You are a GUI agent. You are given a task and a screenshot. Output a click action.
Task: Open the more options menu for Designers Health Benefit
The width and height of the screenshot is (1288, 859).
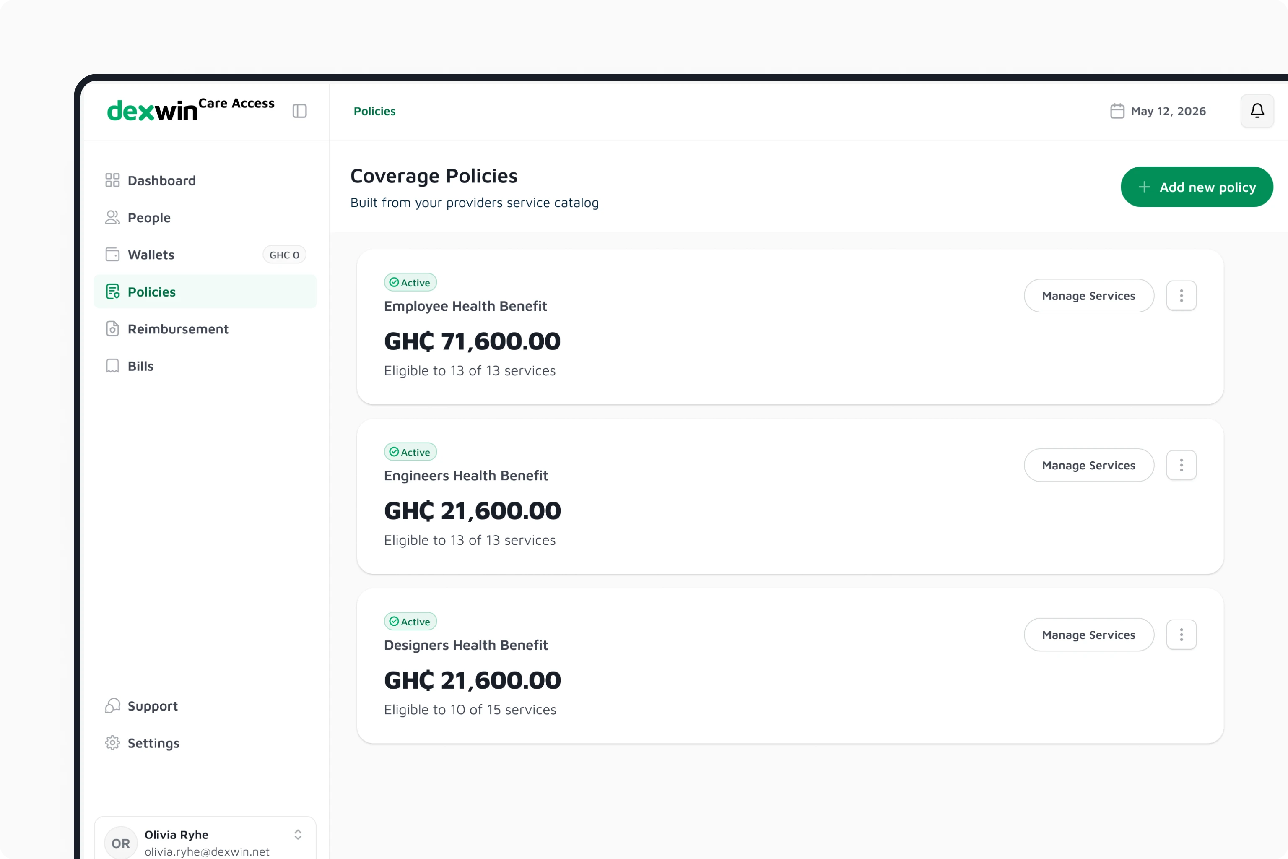point(1181,635)
